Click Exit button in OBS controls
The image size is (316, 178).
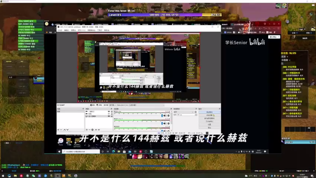[x=209, y=128]
